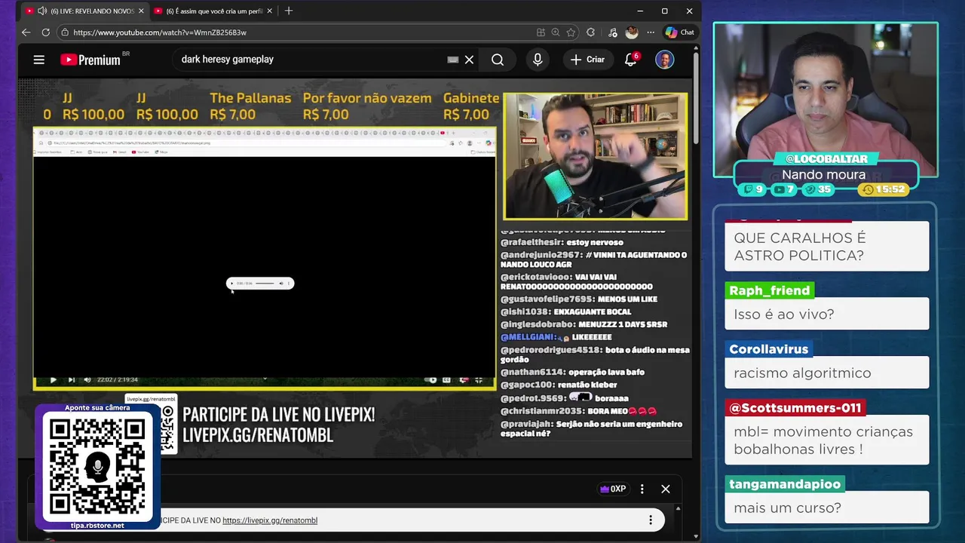The image size is (965, 543).
Task: Open pinned message more options menu
Action: 651,520
